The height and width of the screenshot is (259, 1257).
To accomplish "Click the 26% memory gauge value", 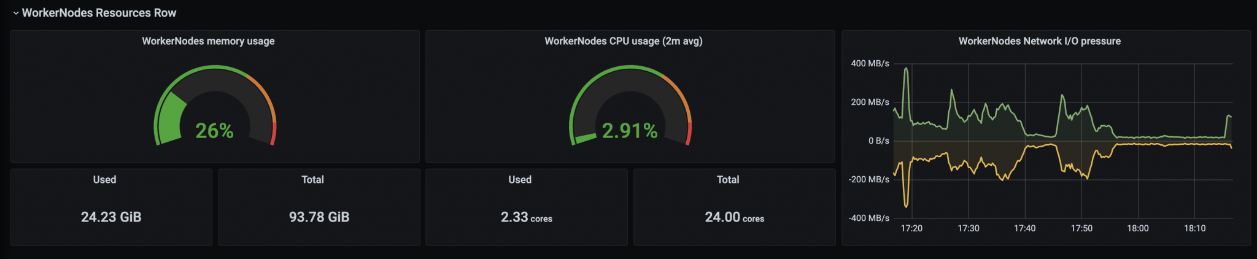I will (x=214, y=131).
